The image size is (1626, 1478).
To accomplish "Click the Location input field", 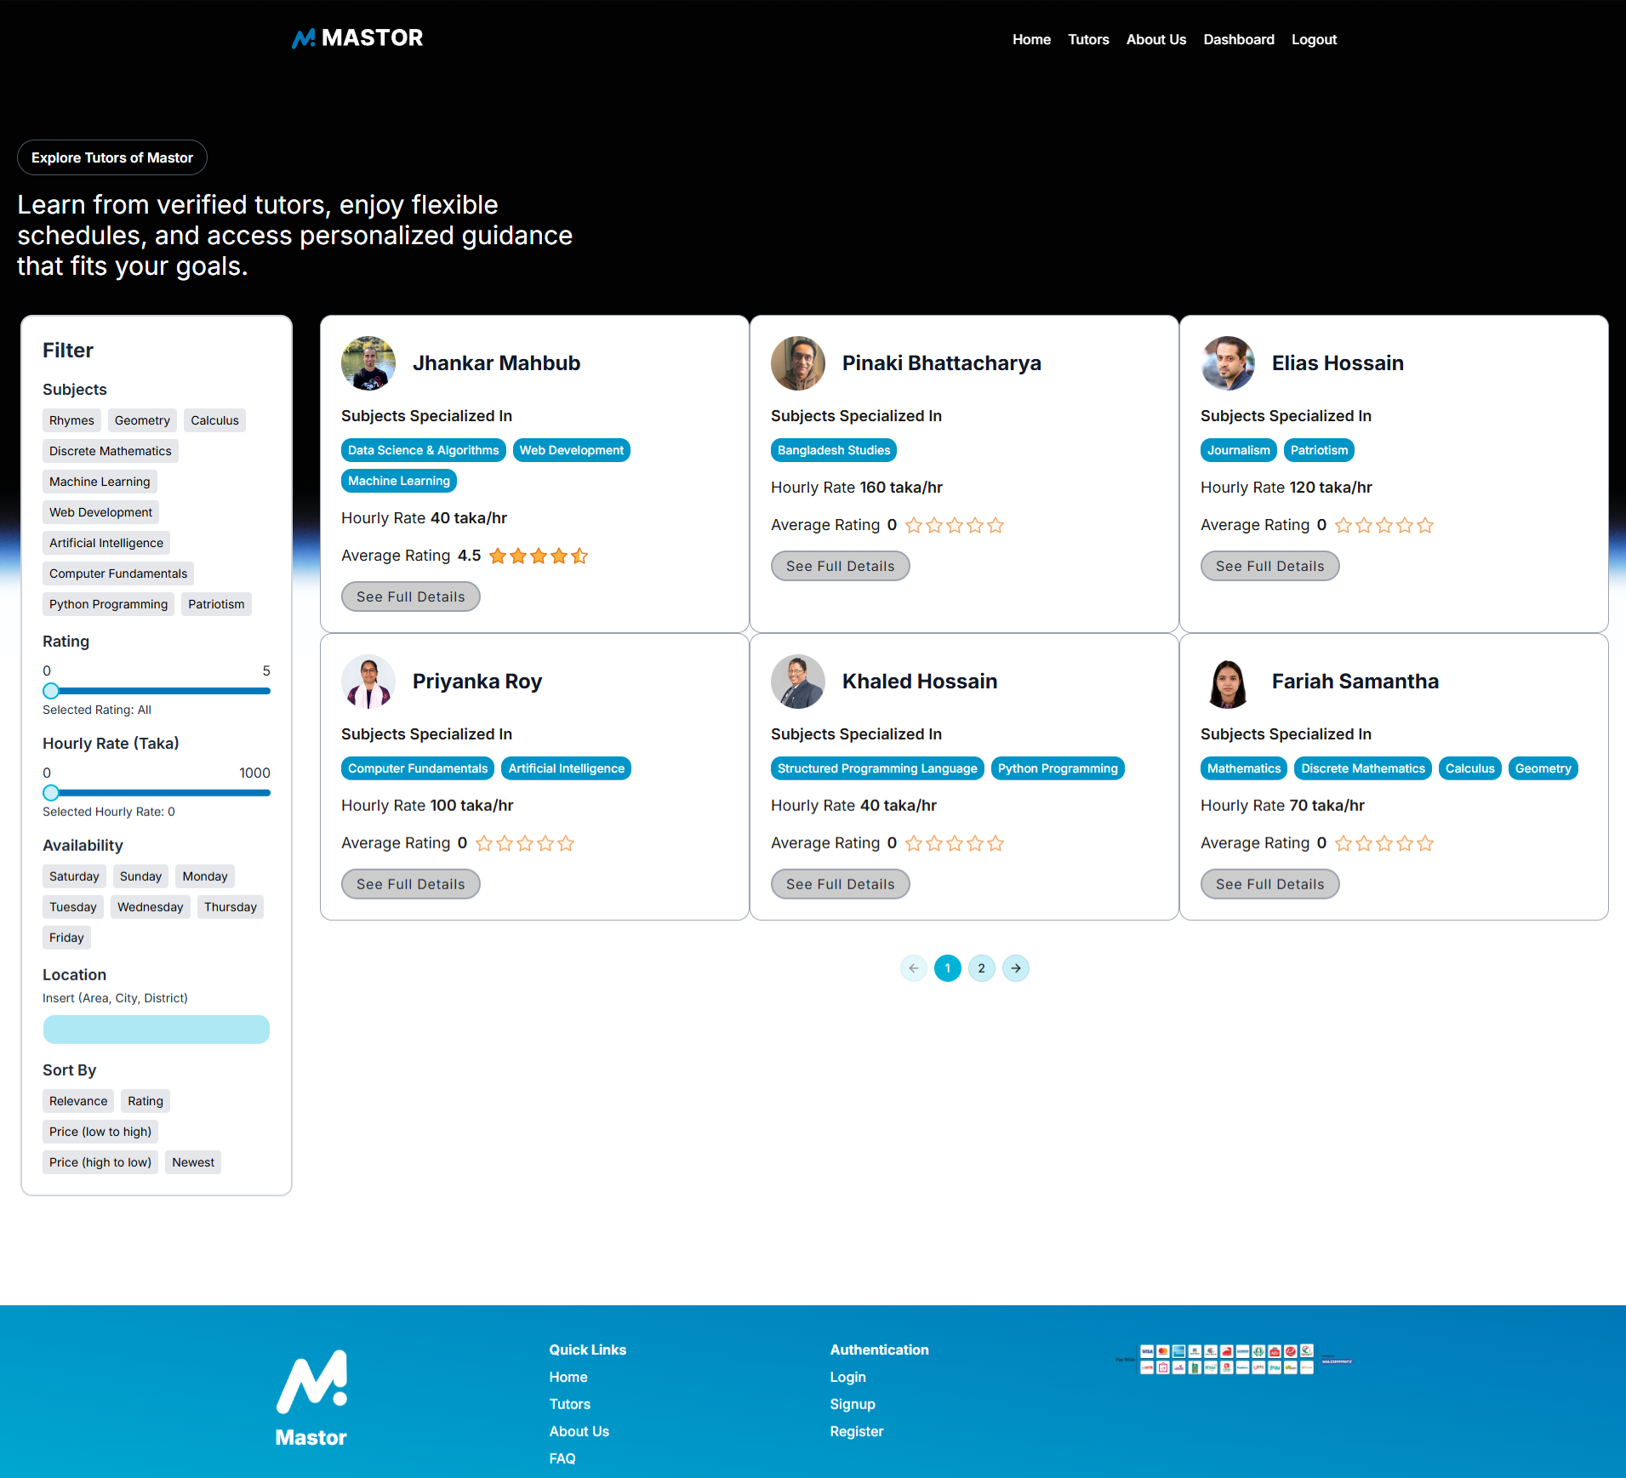I will [157, 1030].
